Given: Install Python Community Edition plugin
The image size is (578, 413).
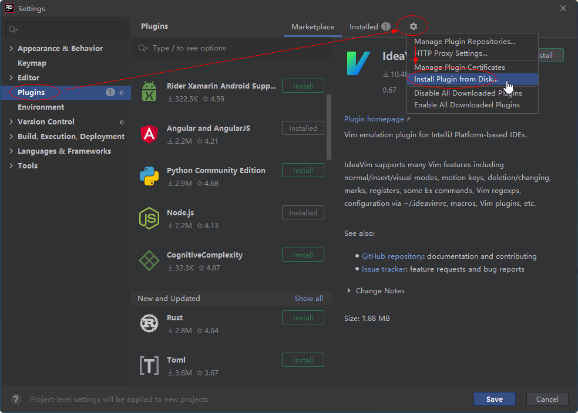Looking at the screenshot, I should click(303, 171).
